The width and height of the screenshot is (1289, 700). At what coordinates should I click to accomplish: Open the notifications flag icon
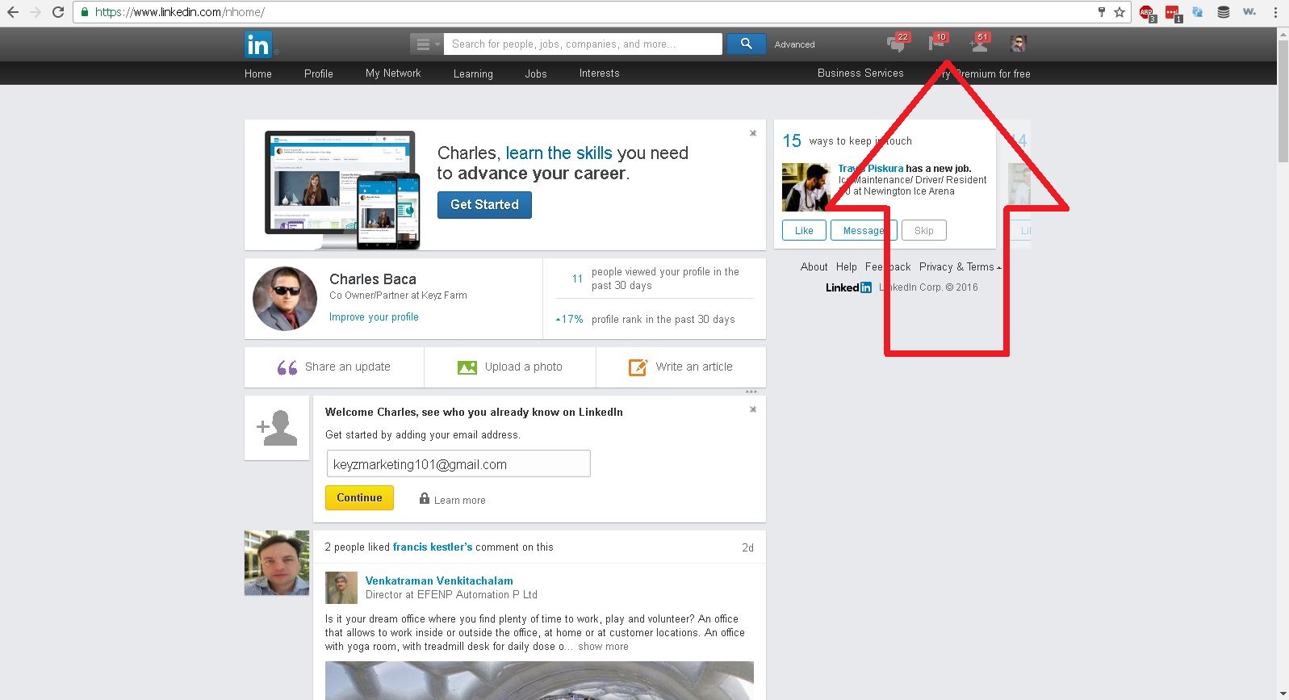coord(937,43)
